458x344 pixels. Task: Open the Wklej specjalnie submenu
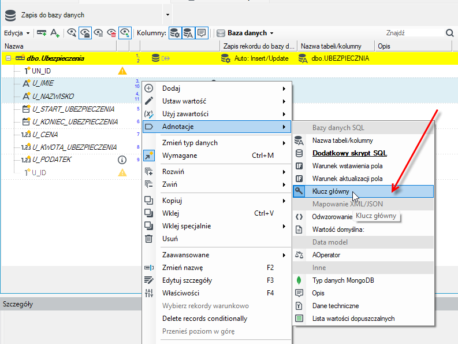(x=217, y=226)
